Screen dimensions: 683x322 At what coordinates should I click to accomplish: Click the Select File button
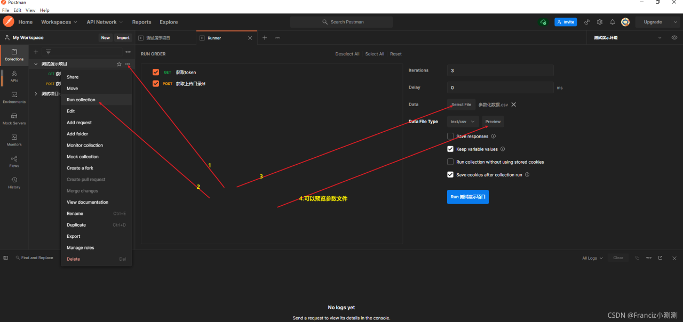click(461, 104)
